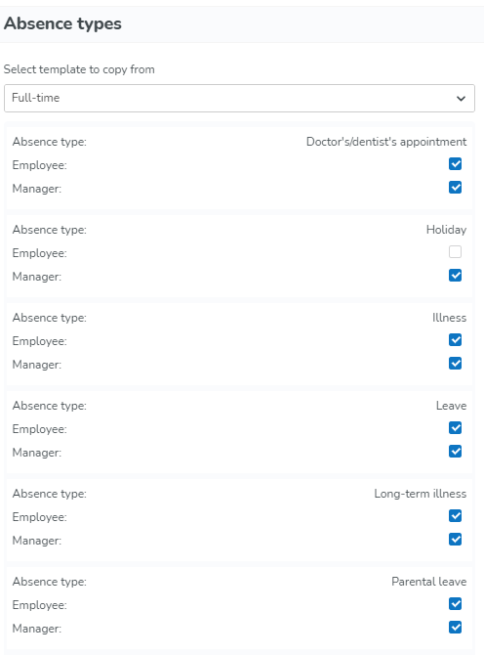This screenshot has width=484, height=655.
Task: Toggle Manager checkbox for Long-term illness
Action: pos(456,540)
